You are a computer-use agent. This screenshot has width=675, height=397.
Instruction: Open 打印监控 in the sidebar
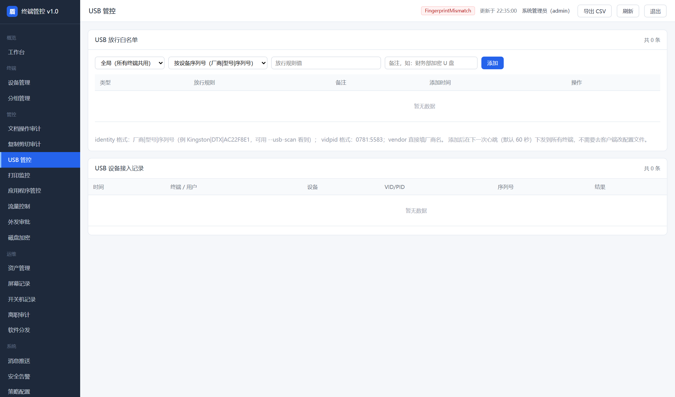(40, 175)
